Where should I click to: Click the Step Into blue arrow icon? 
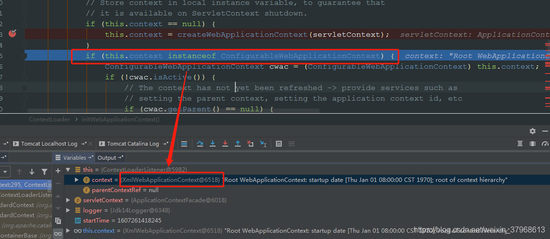coord(213,144)
